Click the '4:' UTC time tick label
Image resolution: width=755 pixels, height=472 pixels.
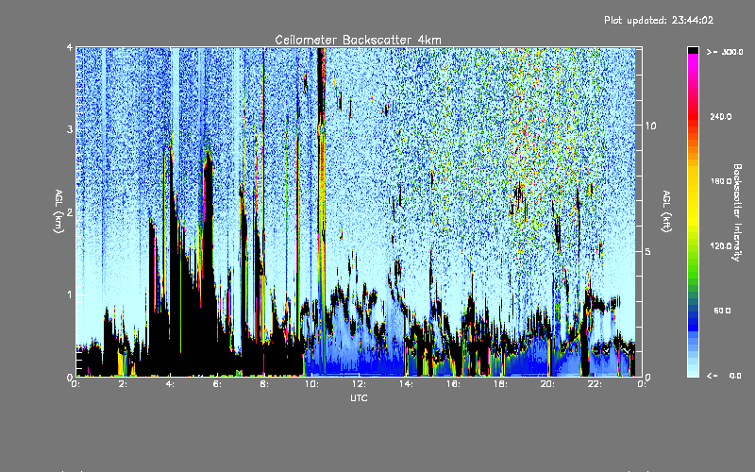[x=170, y=384]
